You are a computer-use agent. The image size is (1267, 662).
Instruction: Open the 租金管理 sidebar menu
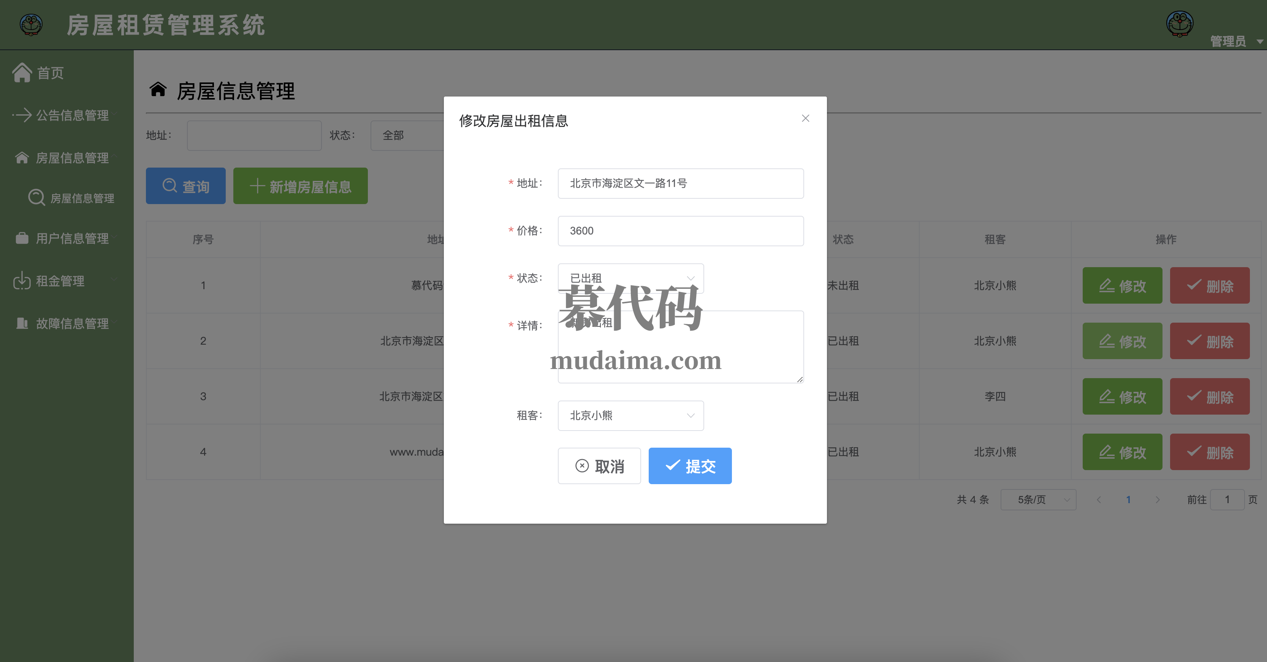60,281
